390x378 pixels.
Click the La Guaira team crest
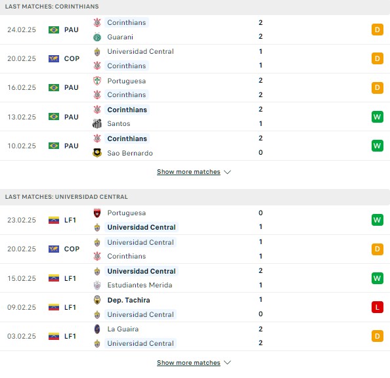[x=97, y=329]
